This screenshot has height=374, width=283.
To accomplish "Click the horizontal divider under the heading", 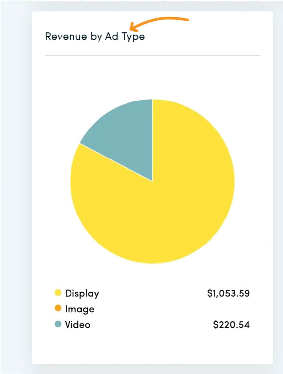I will pos(152,56).
